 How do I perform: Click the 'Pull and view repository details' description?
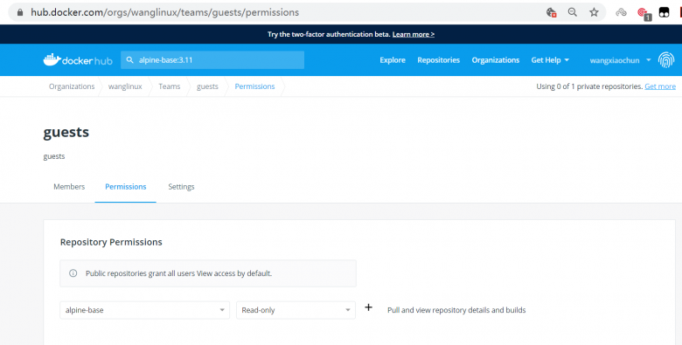(456, 310)
